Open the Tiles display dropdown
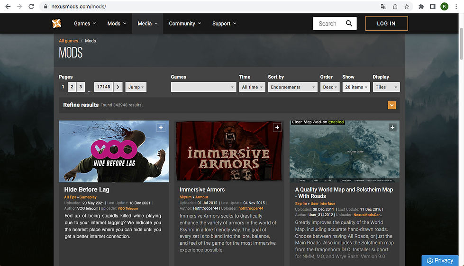The width and height of the screenshot is (464, 266). pos(386,87)
